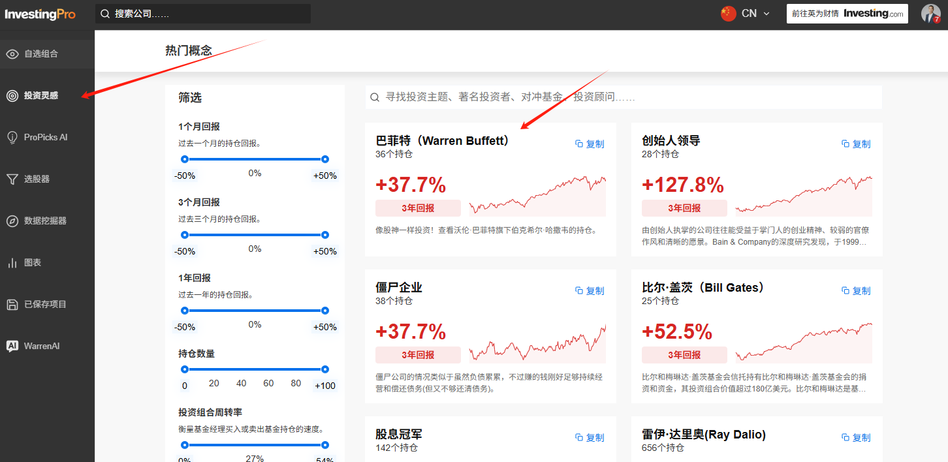Open the 巴菲特 (Warren Buffett) card title
The height and width of the screenshot is (462, 948).
pos(443,141)
